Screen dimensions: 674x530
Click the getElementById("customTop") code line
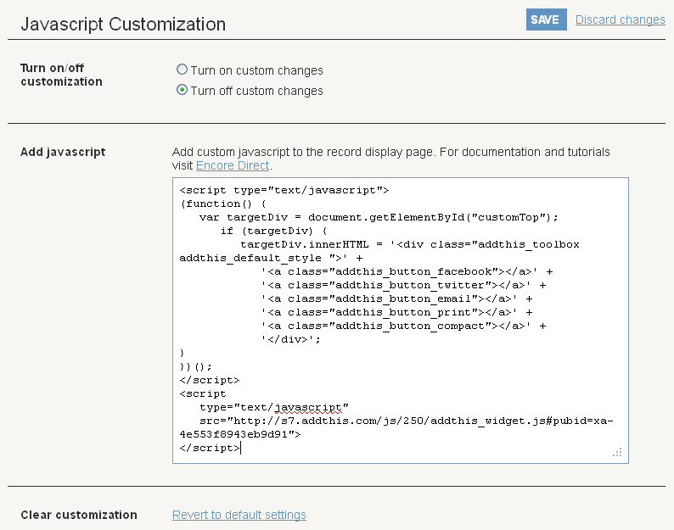coord(379,217)
